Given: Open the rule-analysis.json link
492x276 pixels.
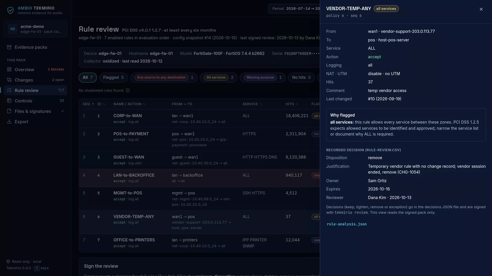Looking at the screenshot, I should [x=347, y=224].
